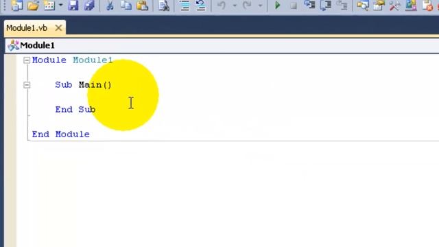This screenshot has width=439, height=247.
Task: Open the Undo history dropdown arrow
Action: coord(235,5)
